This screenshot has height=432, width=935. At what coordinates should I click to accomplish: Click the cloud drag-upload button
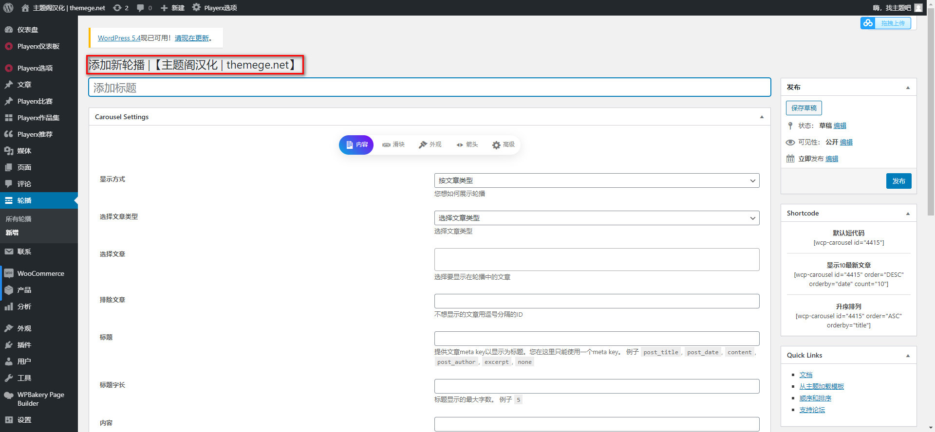(885, 23)
